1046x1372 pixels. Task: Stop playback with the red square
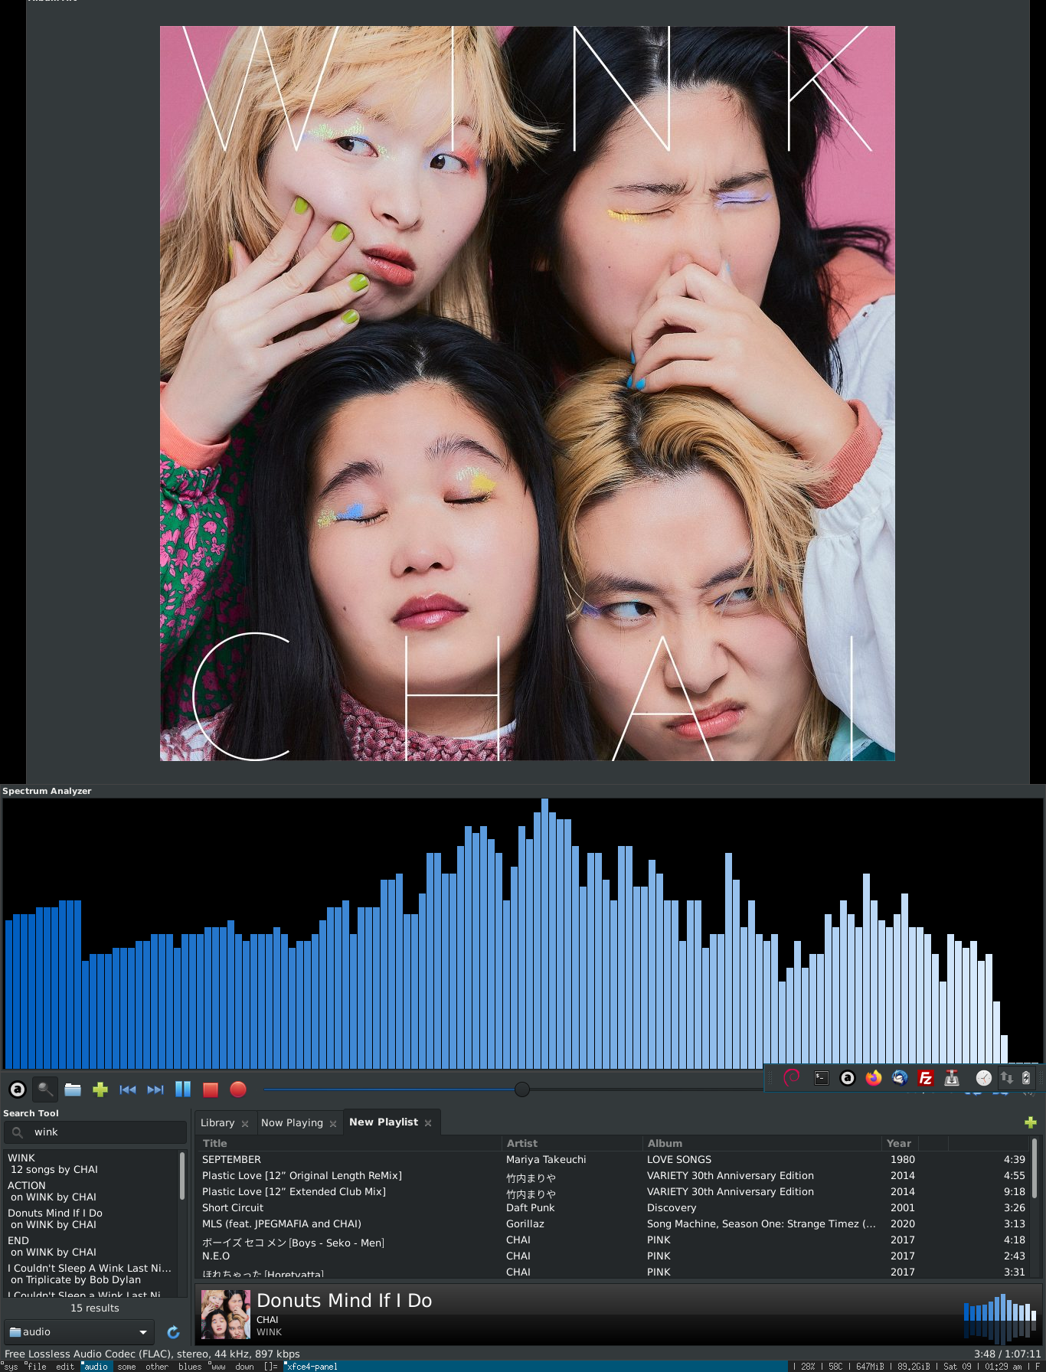(x=211, y=1089)
